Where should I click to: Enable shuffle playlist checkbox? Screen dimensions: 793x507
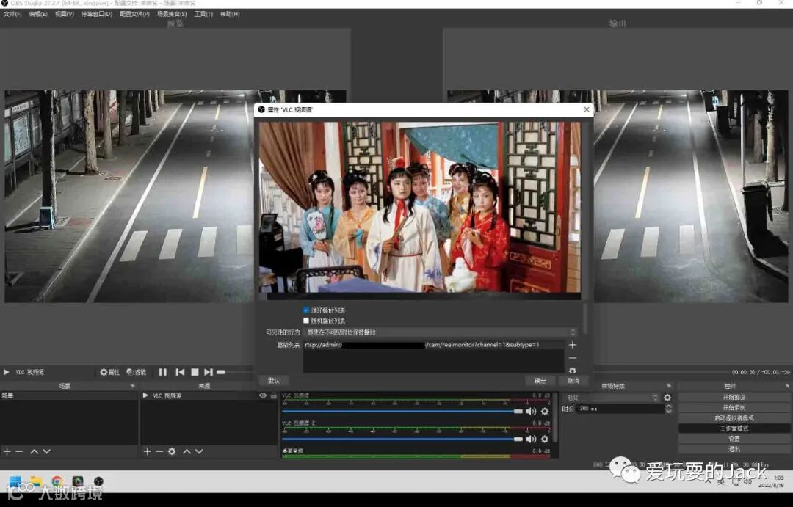[x=306, y=321]
